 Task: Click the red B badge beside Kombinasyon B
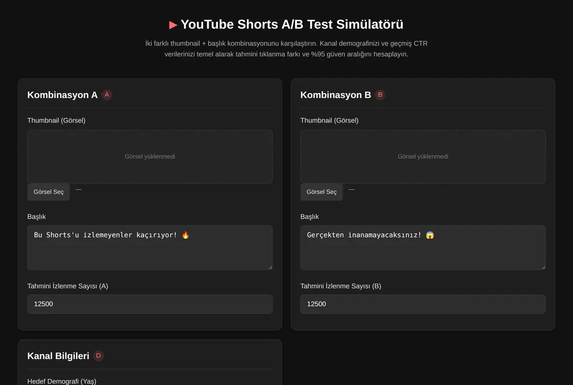380,95
